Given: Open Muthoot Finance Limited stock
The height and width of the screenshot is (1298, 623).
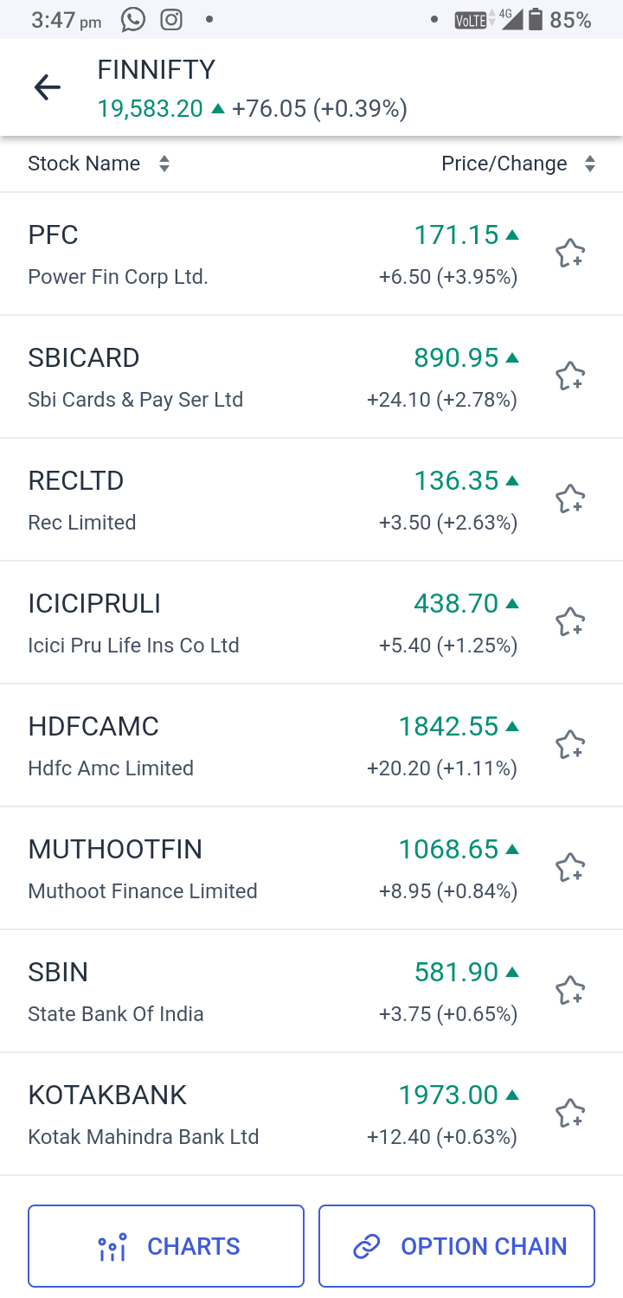Looking at the screenshot, I should click(x=143, y=869).
